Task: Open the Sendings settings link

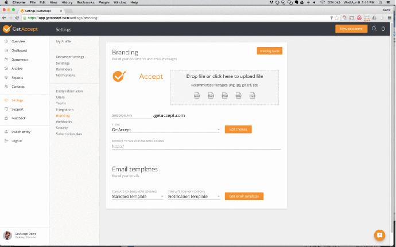Action: point(63,63)
